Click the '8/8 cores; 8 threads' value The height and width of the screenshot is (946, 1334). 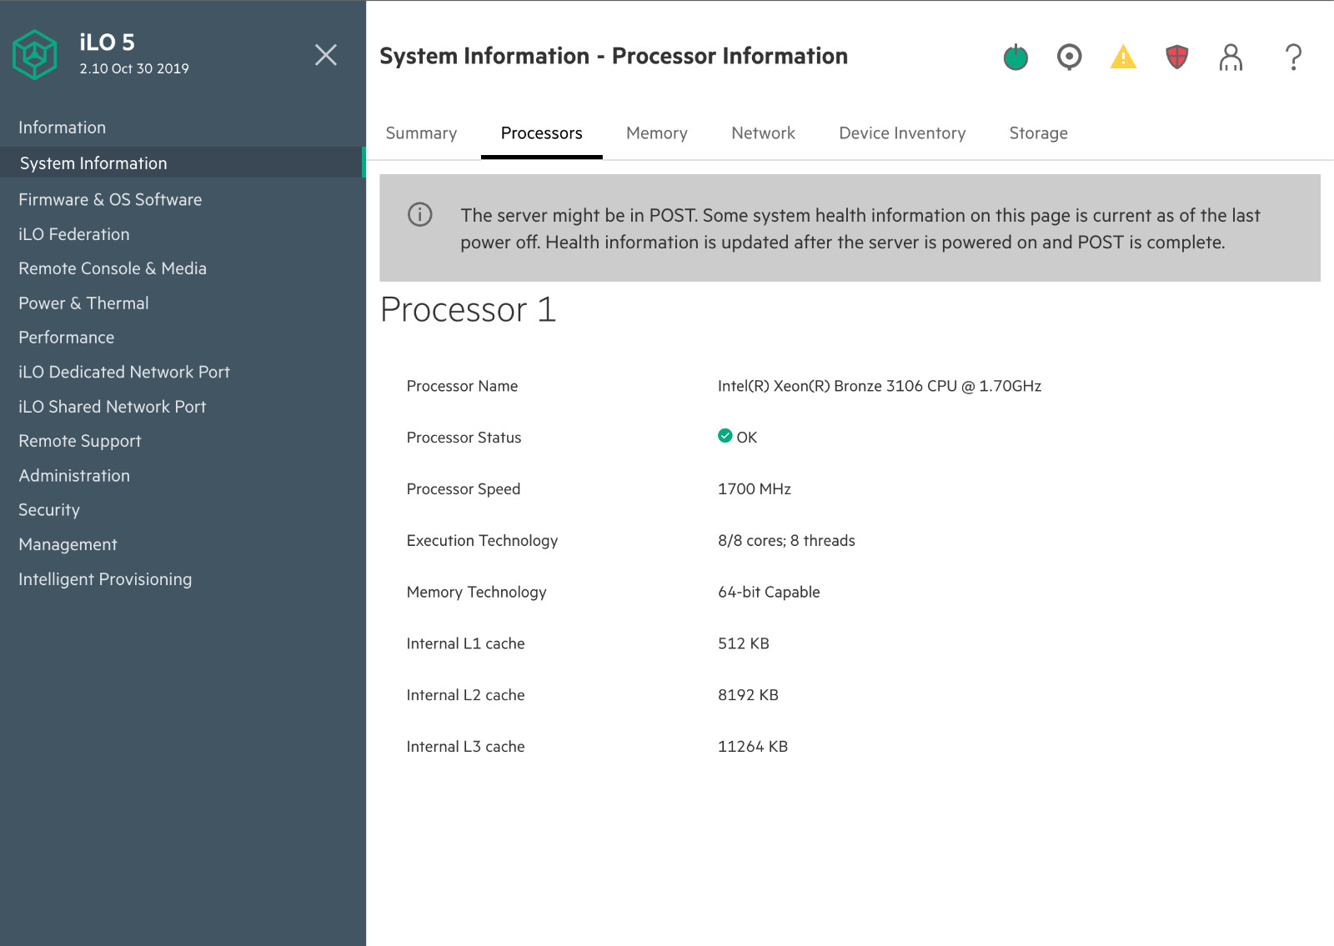pyautogui.click(x=786, y=541)
